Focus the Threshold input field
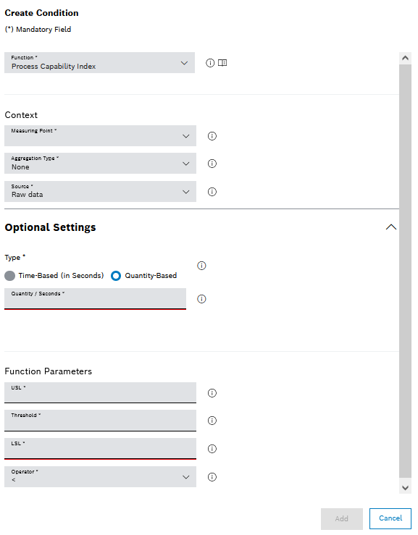Screen dimensions: 418x535 [100, 421]
